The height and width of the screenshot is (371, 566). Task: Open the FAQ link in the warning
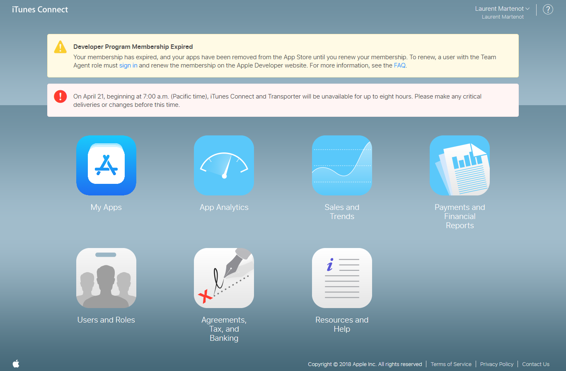tap(400, 65)
